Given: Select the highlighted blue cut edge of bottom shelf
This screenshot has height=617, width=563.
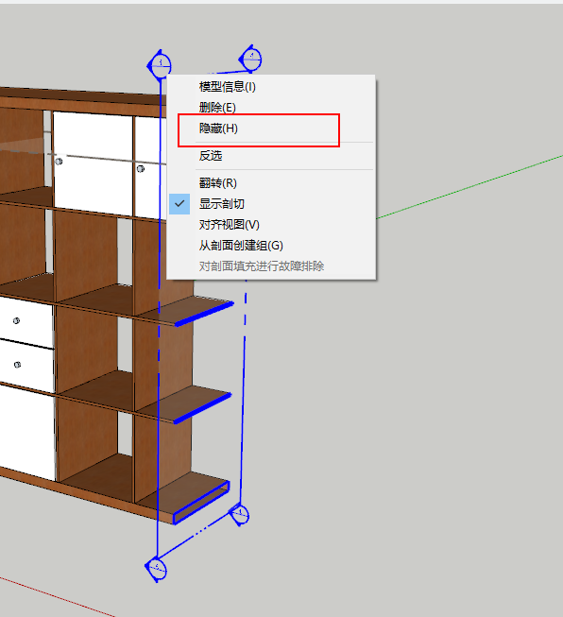Looking at the screenshot, I should (201, 503).
